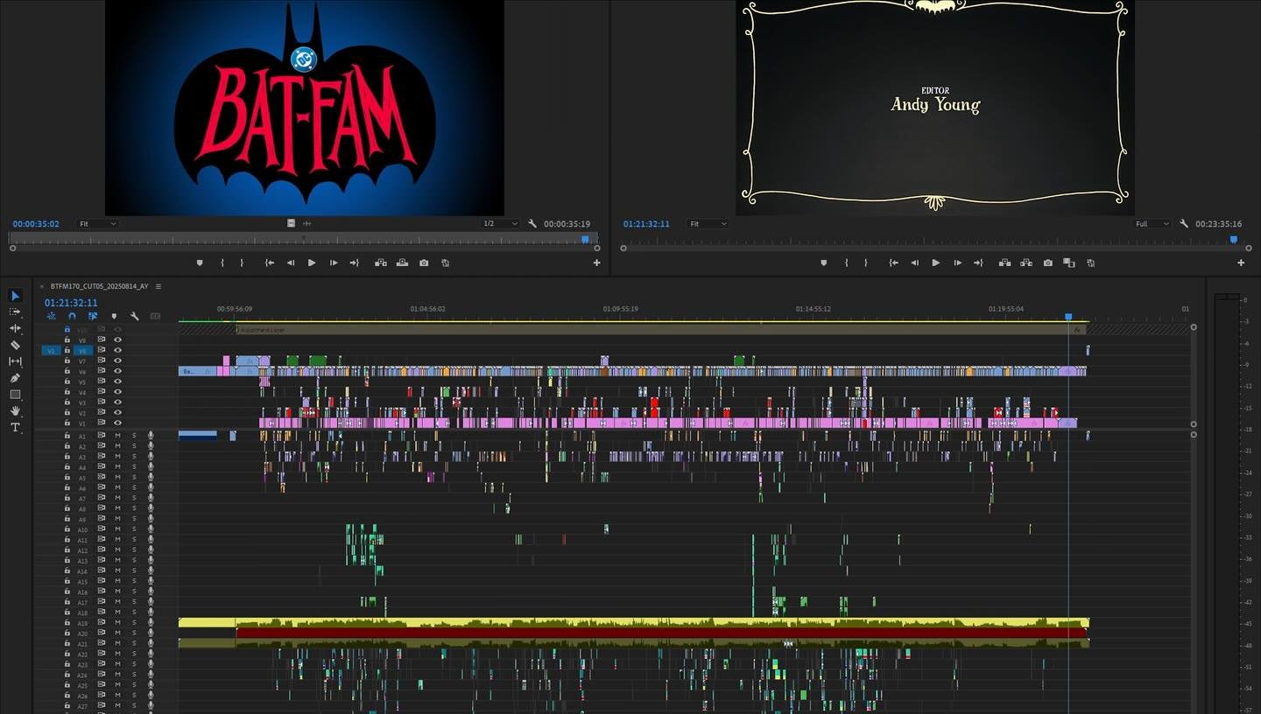Select the Pen tool

(x=15, y=378)
